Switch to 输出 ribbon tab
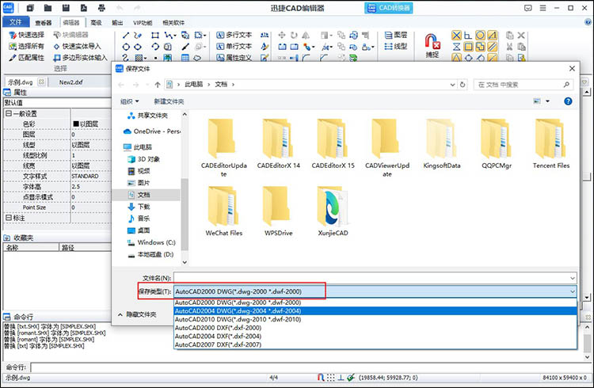This screenshot has width=594, height=388. tap(117, 23)
